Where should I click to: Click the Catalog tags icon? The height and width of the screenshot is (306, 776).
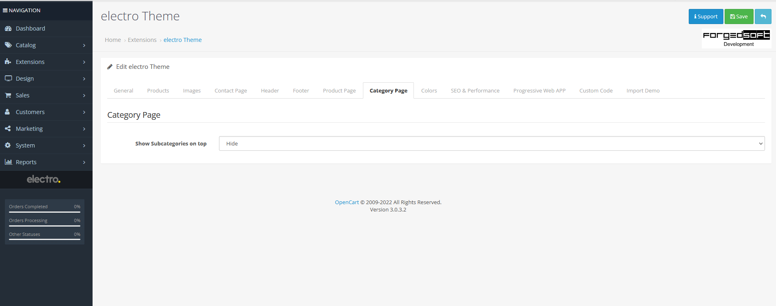tap(8, 45)
